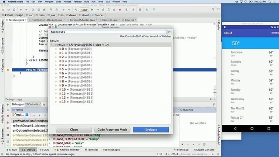Click Close button in Evaluate dialog
The height and width of the screenshot is (157, 279).
[74, 130]
